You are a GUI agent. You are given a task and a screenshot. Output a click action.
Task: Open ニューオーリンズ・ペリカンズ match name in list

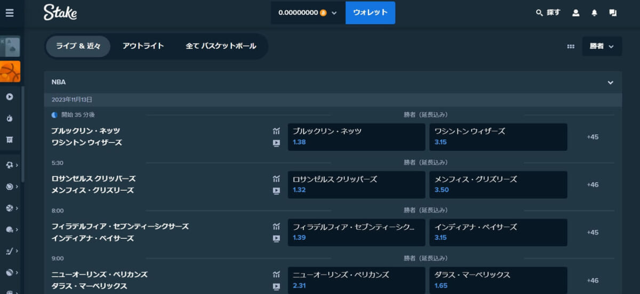point(99,274)
